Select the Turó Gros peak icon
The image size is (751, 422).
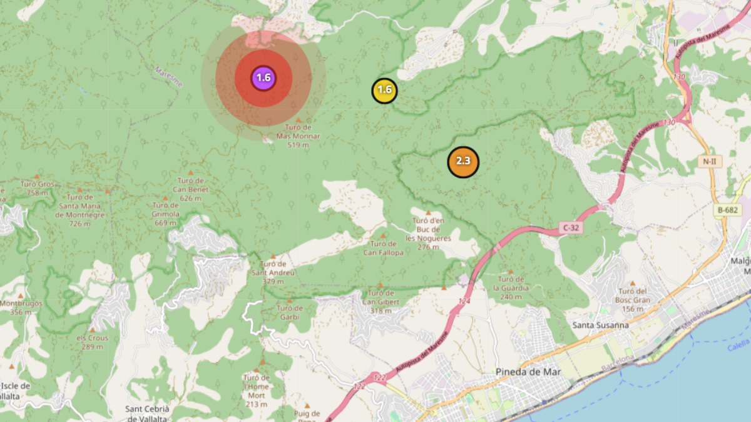37,177
